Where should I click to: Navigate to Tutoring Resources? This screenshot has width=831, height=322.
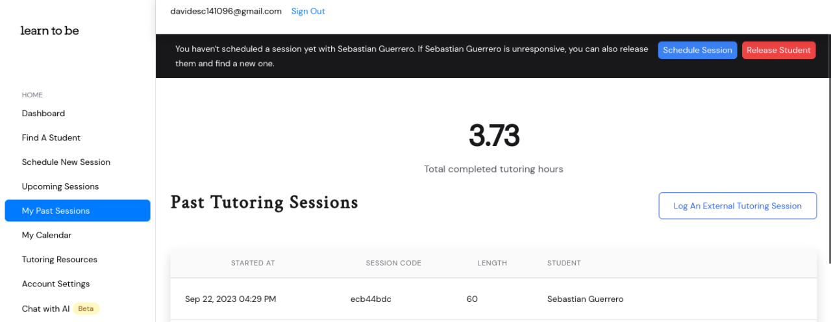60,260
